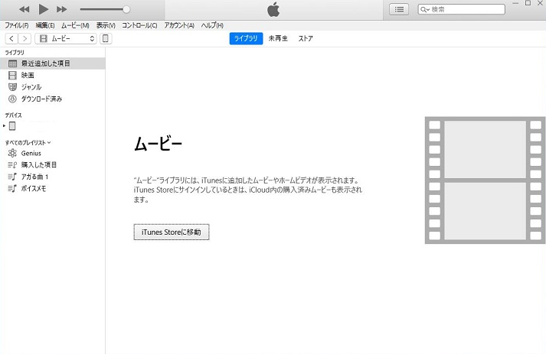The image size is (546, 354).
Task: Click the ライブラリ sidebar section header
Action: pos(15,53)
